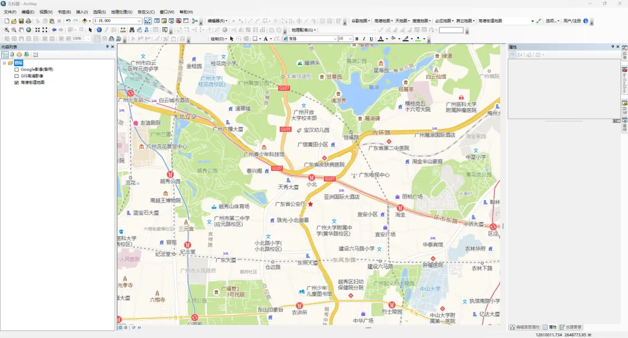Select the Measure ruler tool
Image resolution: width=628 pixels, height=338 pixels.
click(123, 30)
